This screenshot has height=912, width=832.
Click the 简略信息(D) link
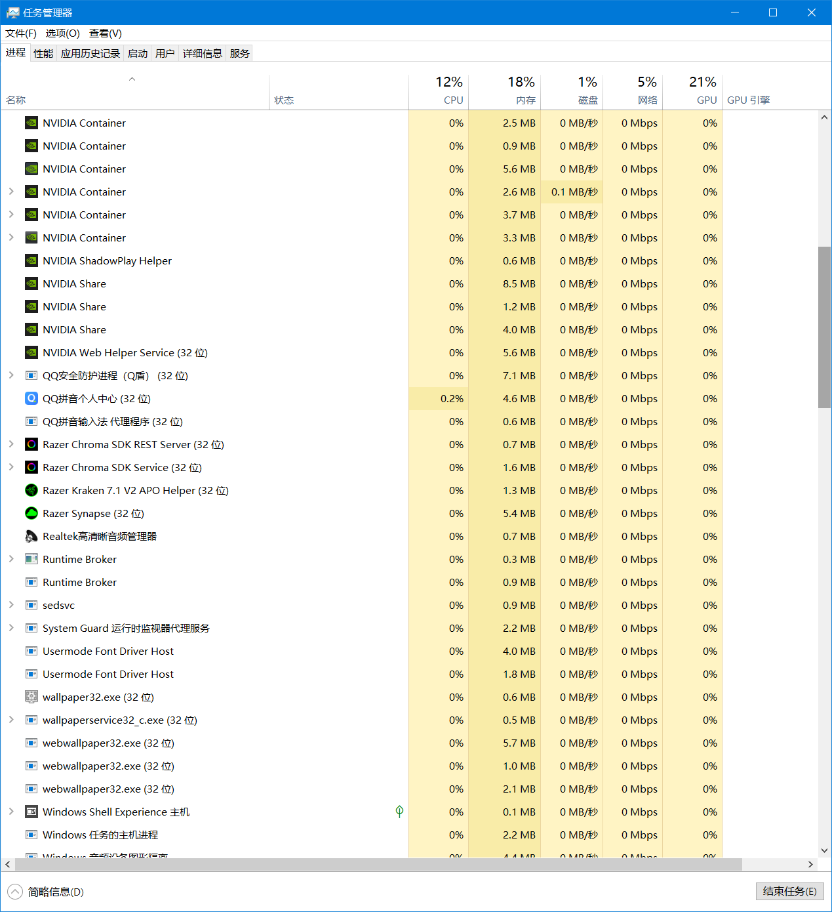(x=56, y=892)
